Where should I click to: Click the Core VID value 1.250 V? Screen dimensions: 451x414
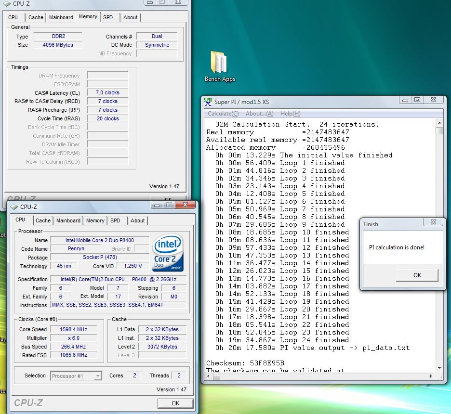point(133,266)
